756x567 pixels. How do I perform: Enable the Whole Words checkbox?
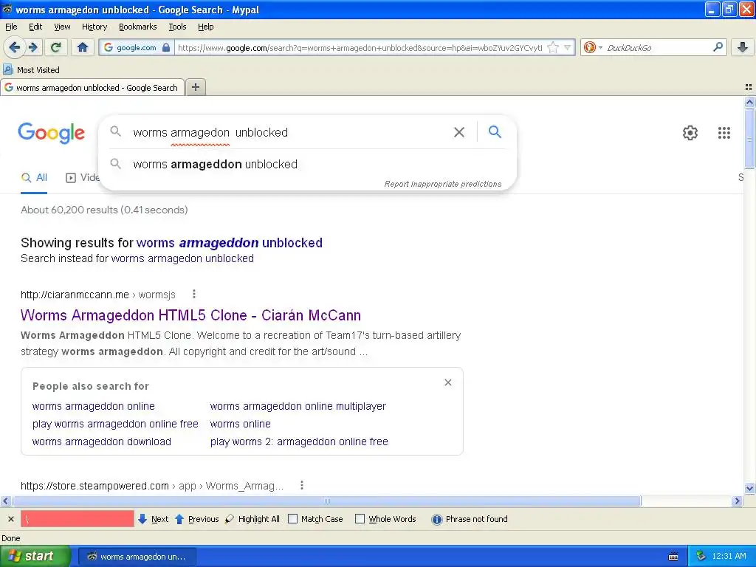pos(360,519)
